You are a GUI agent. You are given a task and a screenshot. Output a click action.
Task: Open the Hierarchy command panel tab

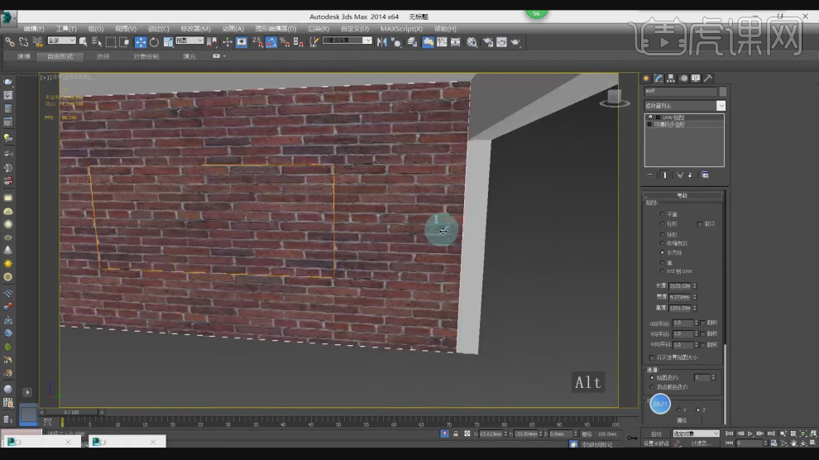pos(671,78)
